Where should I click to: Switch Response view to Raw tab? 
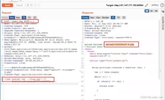92,18
